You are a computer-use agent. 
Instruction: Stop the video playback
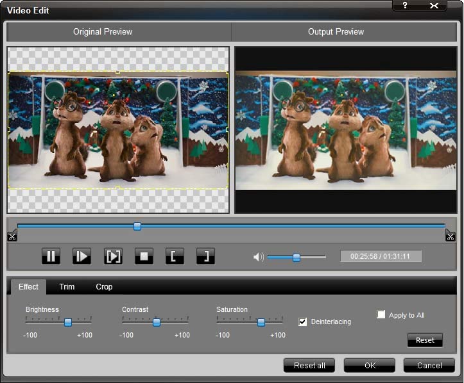(x=144, y=257)
